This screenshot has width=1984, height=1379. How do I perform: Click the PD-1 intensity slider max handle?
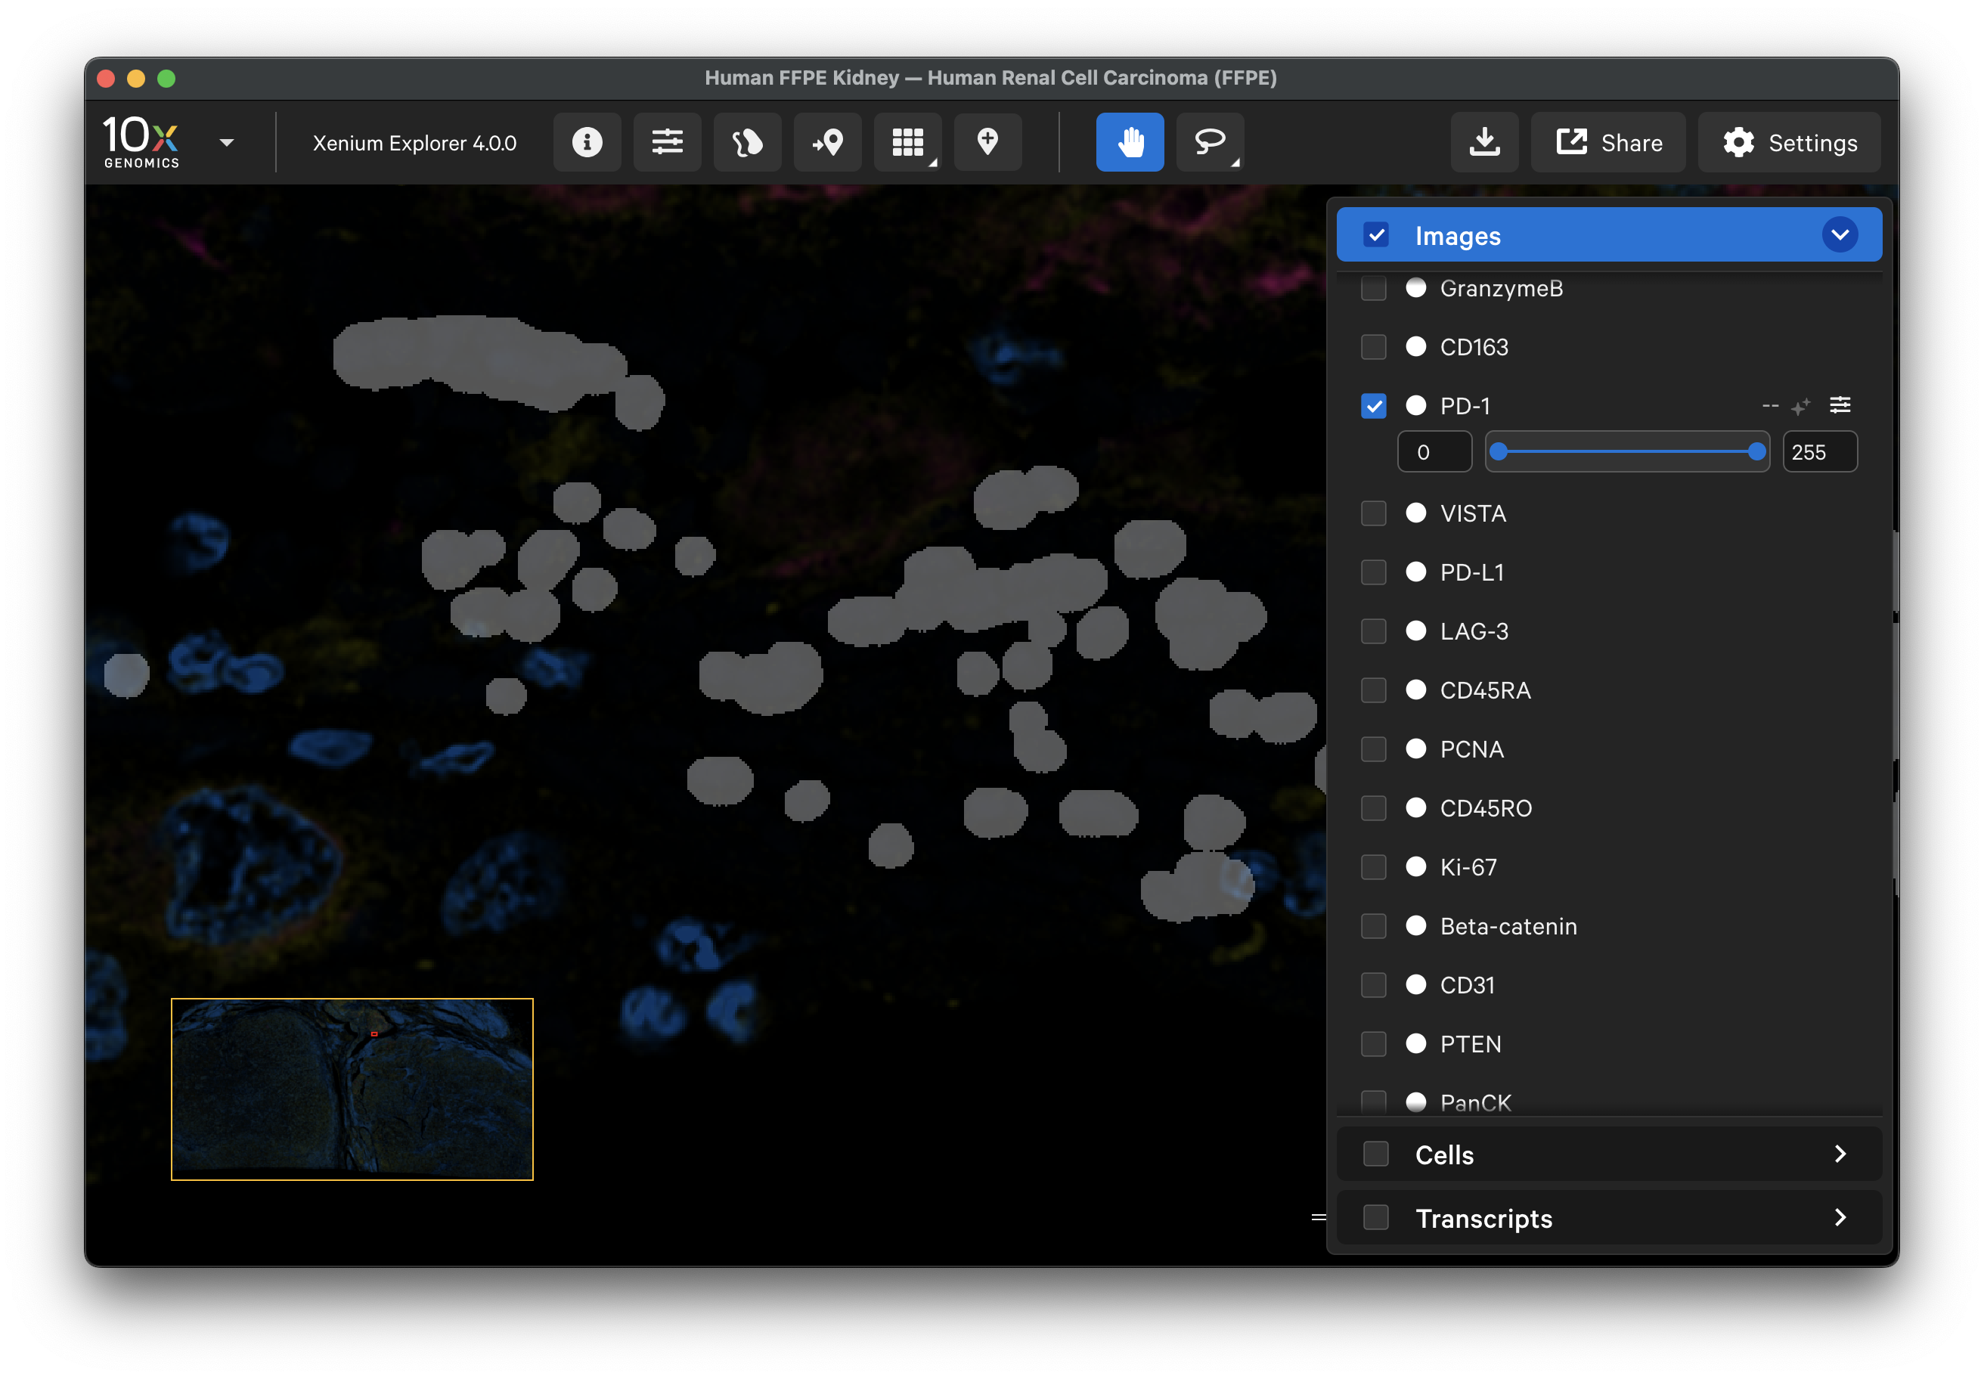point(1756,451)
